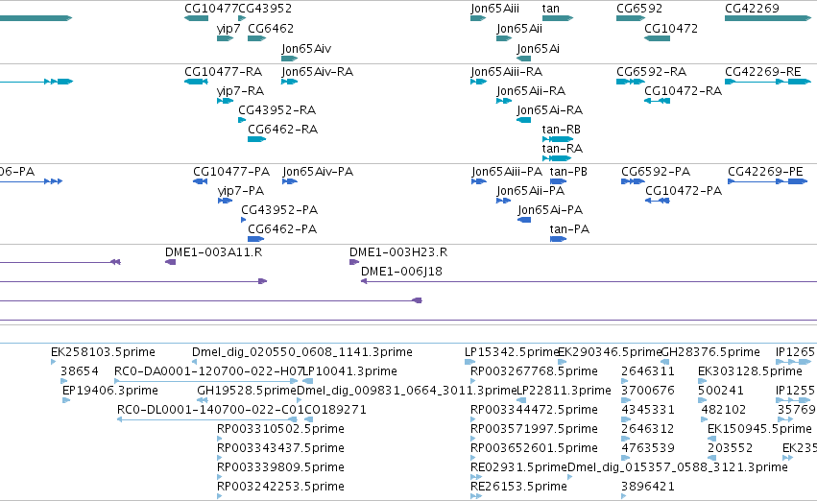Select protein CG6592-PA
Viewport: 817px width, 501px height.
(633, 181)
